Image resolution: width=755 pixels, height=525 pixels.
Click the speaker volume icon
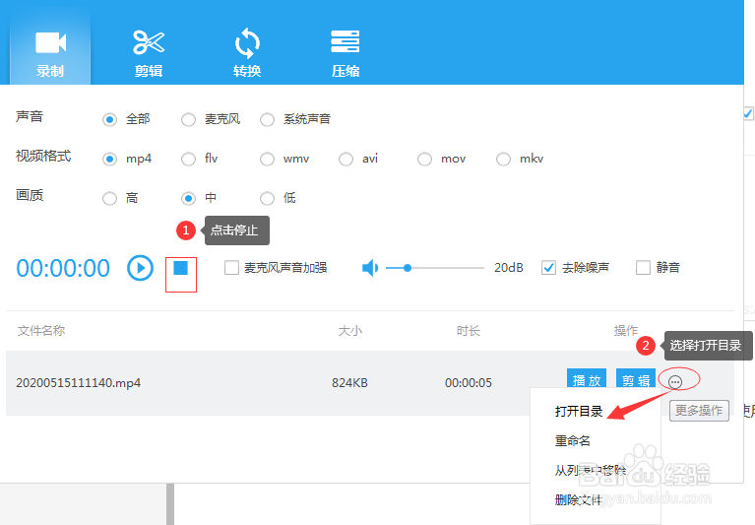[x=370, y=268]
